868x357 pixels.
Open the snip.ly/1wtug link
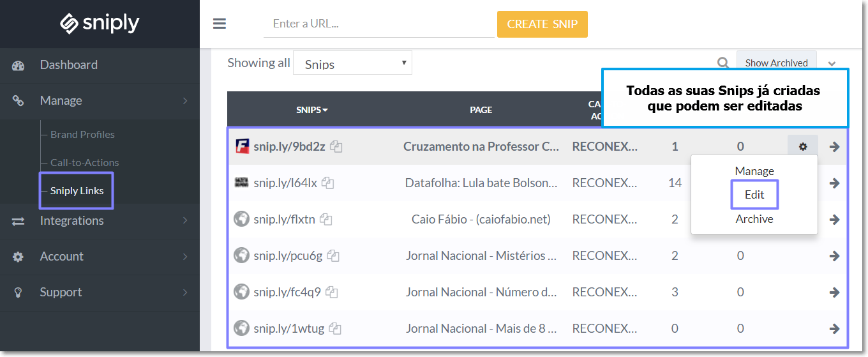289,329
